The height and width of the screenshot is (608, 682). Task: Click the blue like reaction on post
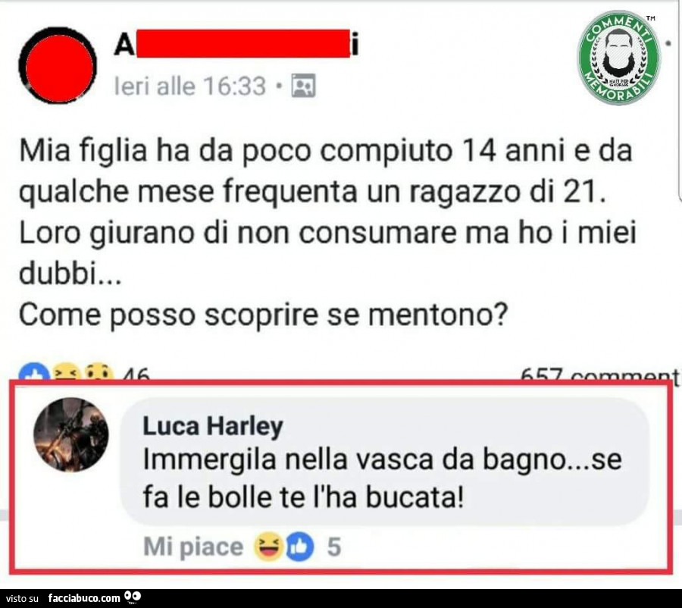[x=33, y=371]
